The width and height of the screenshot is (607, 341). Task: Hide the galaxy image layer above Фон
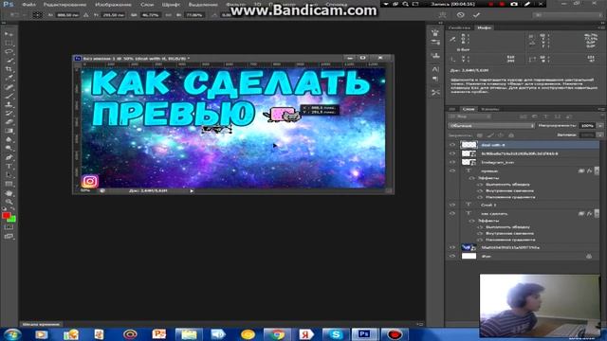pos(452,247)
